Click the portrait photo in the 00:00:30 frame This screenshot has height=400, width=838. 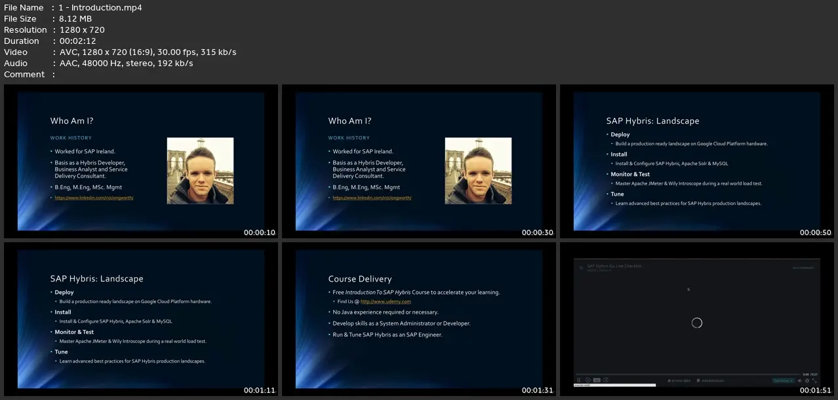[x=478, y=170]
